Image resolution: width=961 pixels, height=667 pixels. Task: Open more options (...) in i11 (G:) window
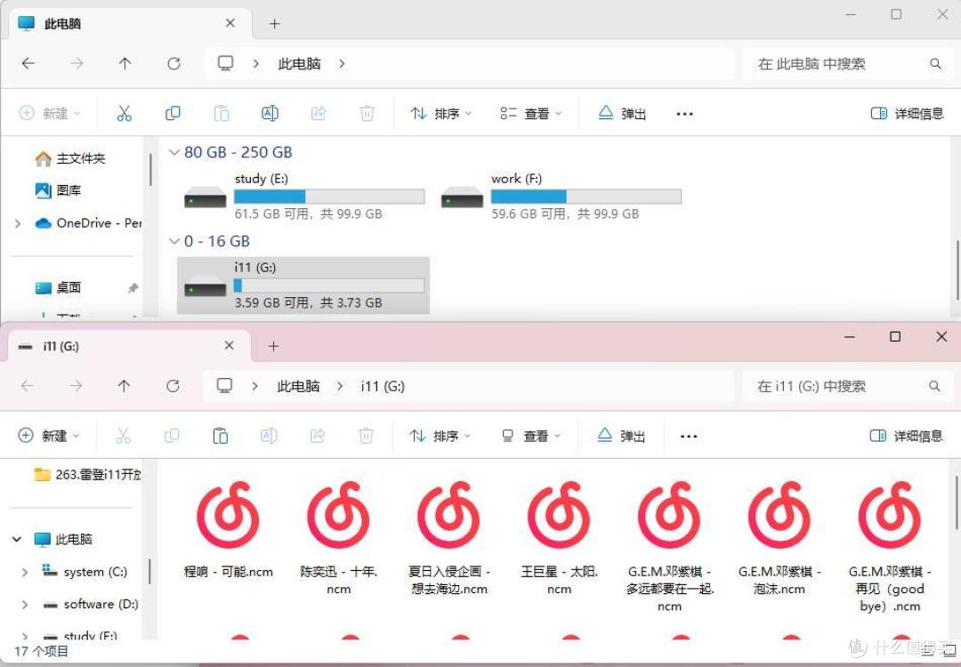688,436
